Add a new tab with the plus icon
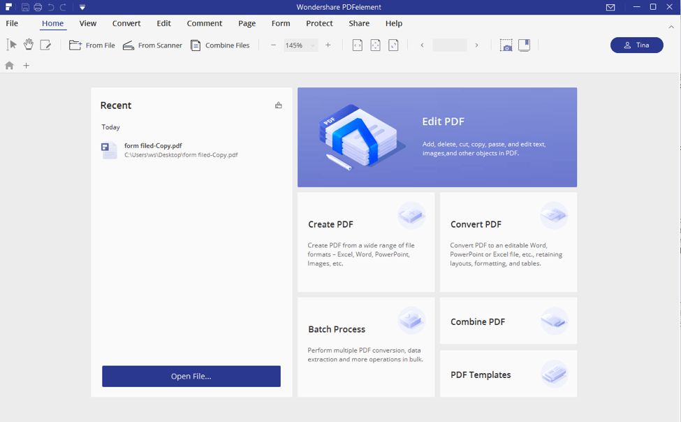Viewport: 681px width, 422px height. coord(26,66)
